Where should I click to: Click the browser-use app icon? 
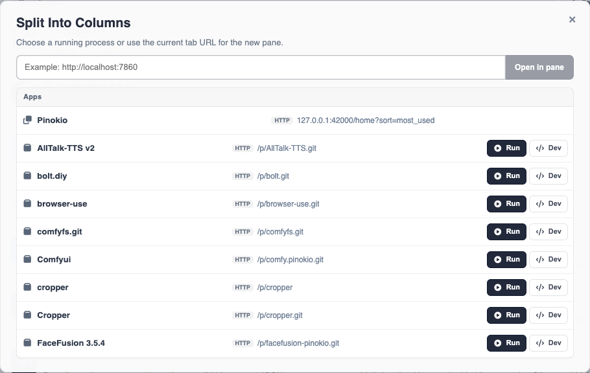[27, 203]
